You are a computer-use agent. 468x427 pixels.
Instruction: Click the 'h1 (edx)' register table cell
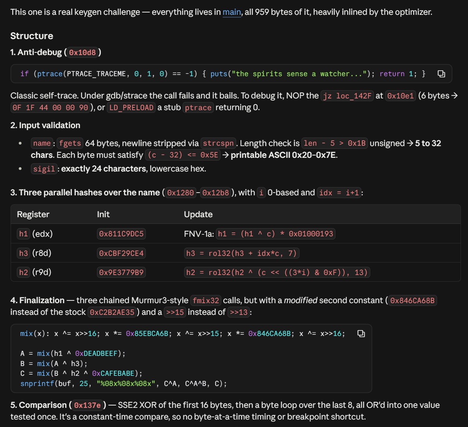coord(35,234)
